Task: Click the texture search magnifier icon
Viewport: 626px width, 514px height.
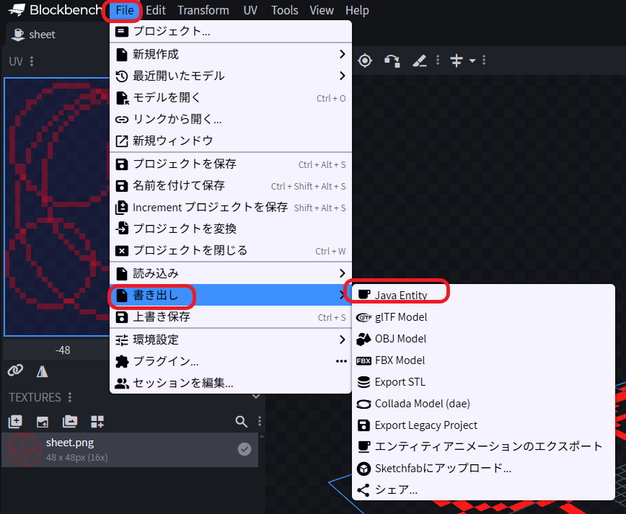Action: 241,422
